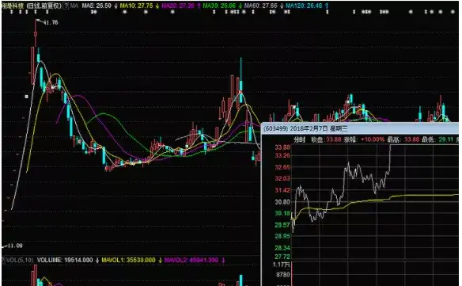462x286 pixels.
Task: Select the 8780 volume axis label
Action: [283, 275]
